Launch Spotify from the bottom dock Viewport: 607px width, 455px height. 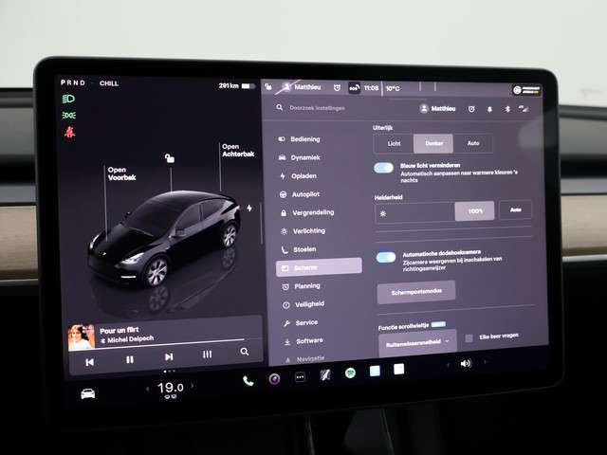[x=350, y=373]
